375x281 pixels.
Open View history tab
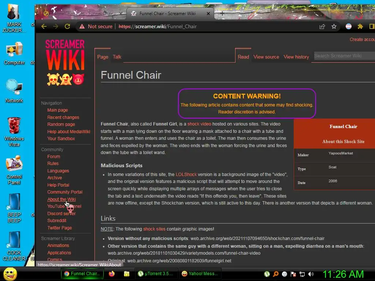[296, 57]
